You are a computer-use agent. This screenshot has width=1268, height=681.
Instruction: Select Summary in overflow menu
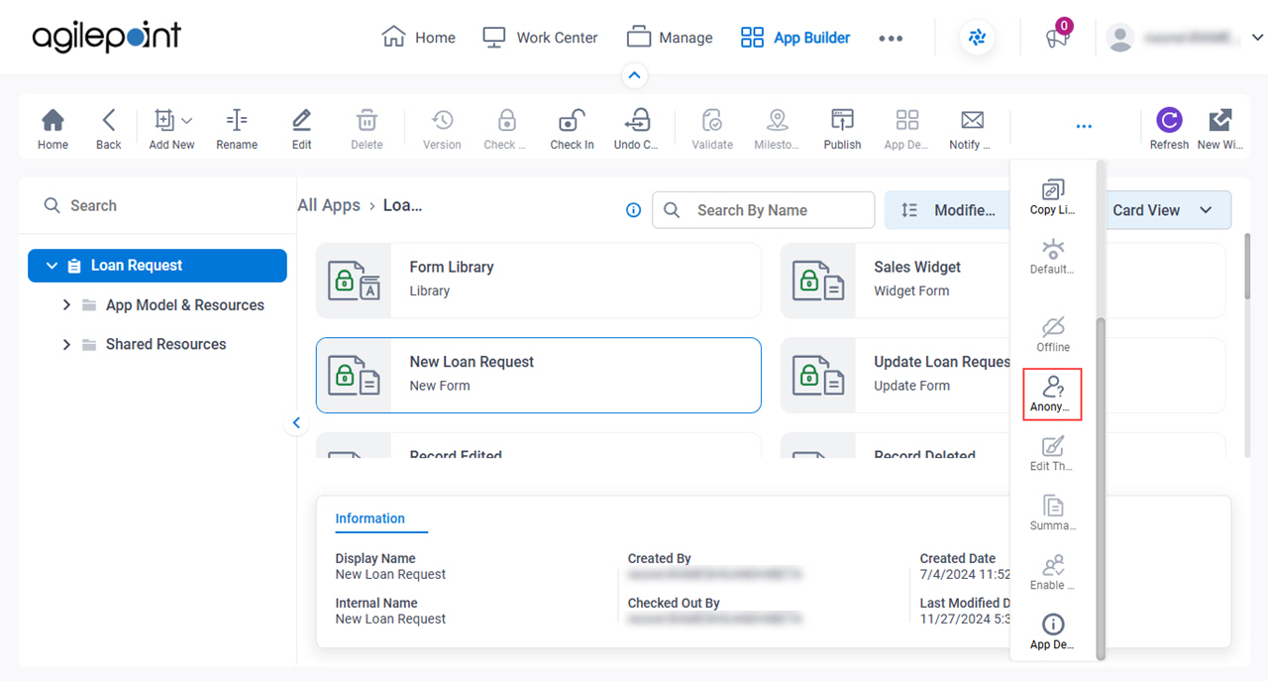(1052, 513)
